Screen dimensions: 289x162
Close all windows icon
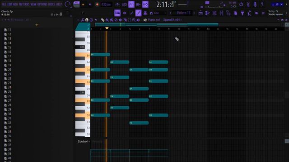pyautogui.click(x=263, y=13)
